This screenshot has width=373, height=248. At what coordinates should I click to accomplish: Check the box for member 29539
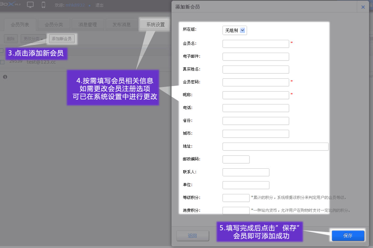tap(2, 62)
